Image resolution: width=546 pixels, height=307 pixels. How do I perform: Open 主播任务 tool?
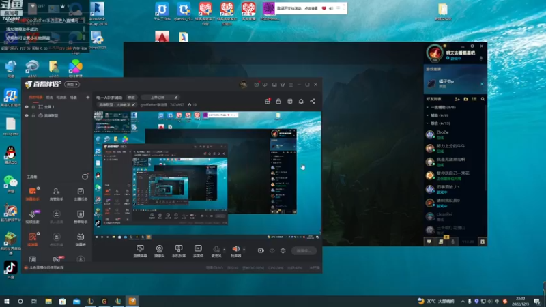81,194
